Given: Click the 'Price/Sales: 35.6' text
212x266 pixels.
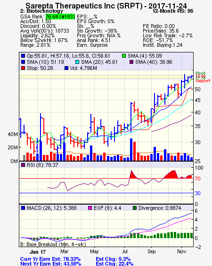Looking at the screenshot, I should [x=161, y=31].
